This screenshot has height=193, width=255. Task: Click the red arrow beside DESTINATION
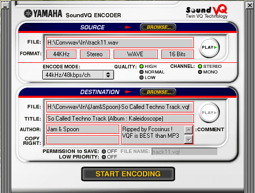128,92
